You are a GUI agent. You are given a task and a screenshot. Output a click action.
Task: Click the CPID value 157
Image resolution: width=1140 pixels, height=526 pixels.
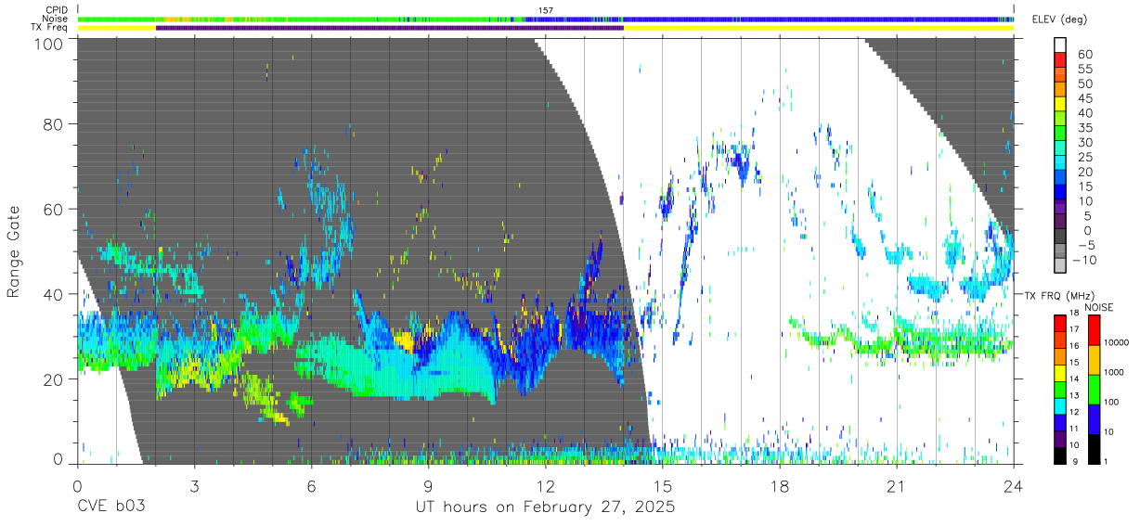pyautogui.click(x=545, y=10)
